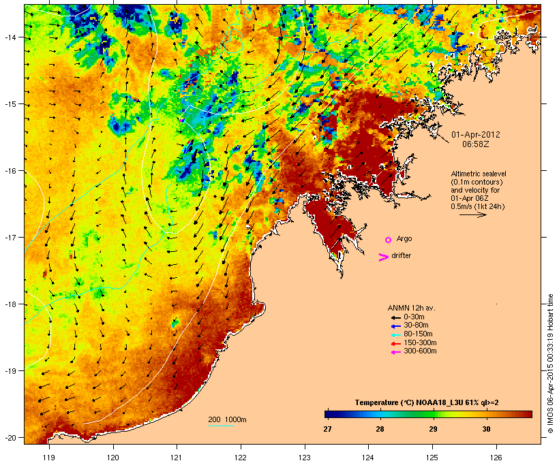Click the '(0.1m contours)' text

point(477,182)
